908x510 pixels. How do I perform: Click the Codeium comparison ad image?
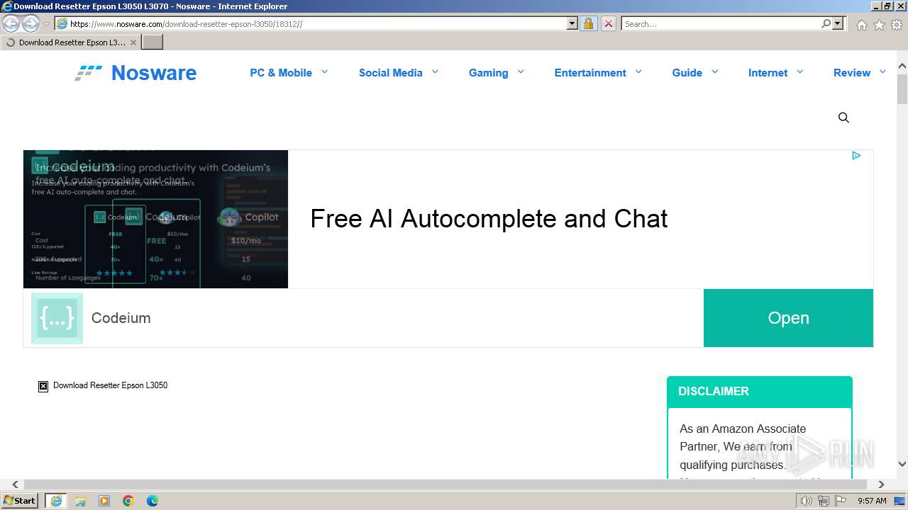point(155,219)
